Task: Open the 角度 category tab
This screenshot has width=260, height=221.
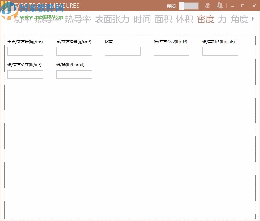Action: click(x=240, y=19)
